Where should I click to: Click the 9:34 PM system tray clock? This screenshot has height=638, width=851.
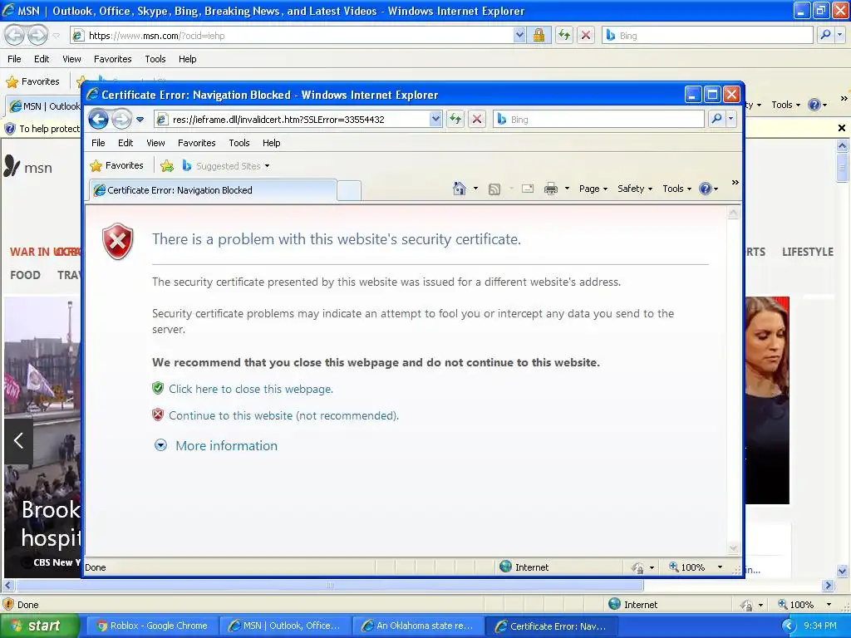pyautogui.click(x=819, y=626)
